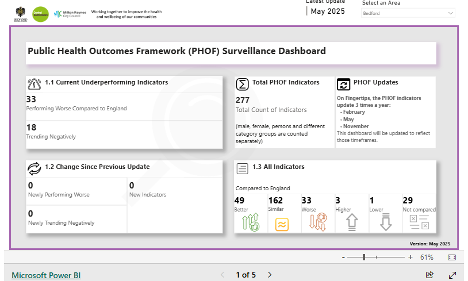The height and width of the screenshot is (281, 468).
Task: Click the Newly Performing Worse card
Action: 76,191
